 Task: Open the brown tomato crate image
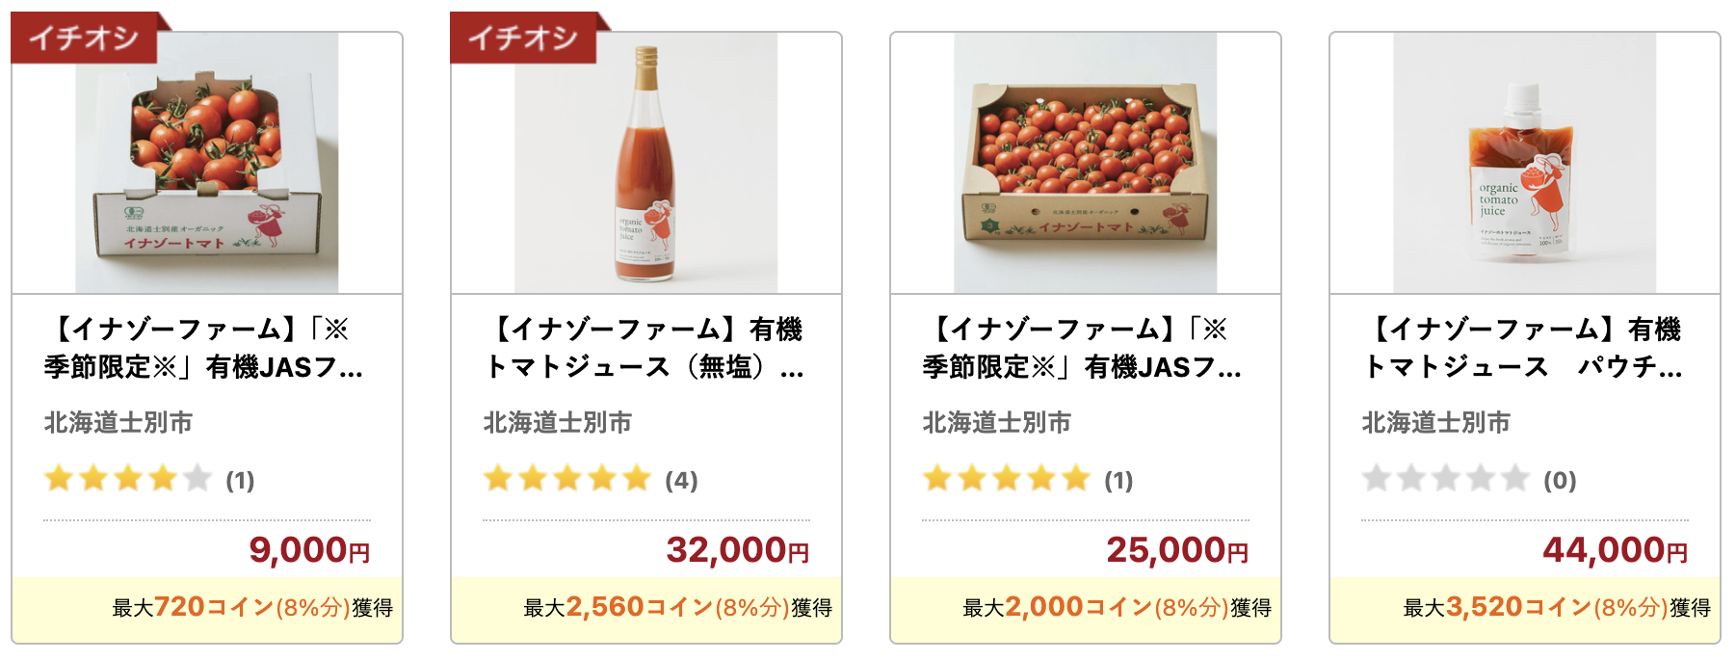pyautogui.click(x=1086, y=163)
